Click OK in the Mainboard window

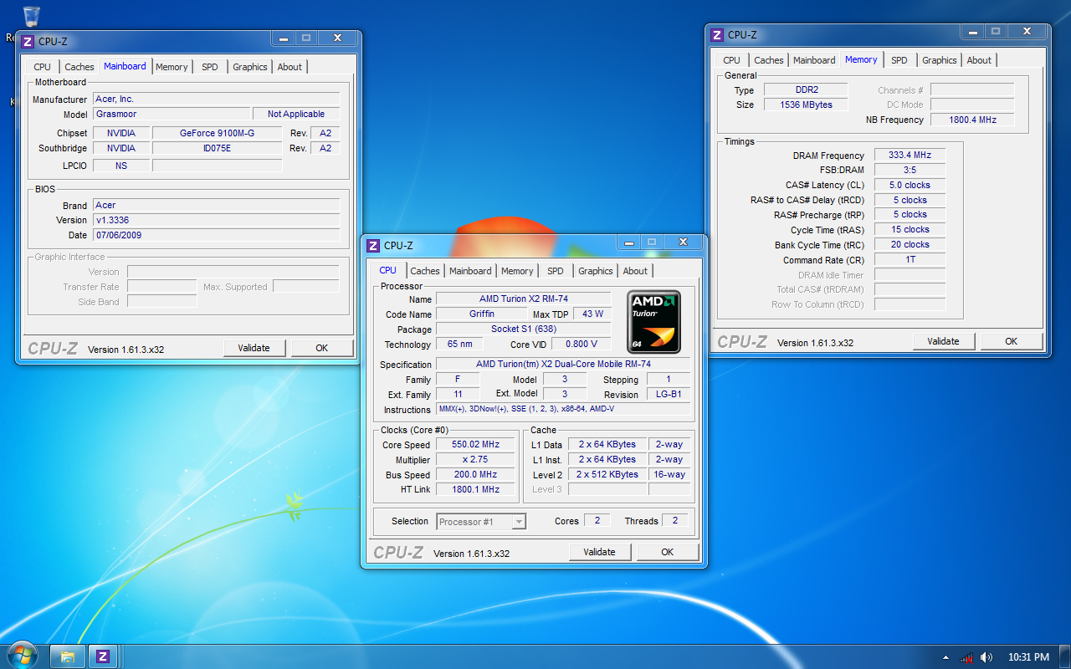322,348
